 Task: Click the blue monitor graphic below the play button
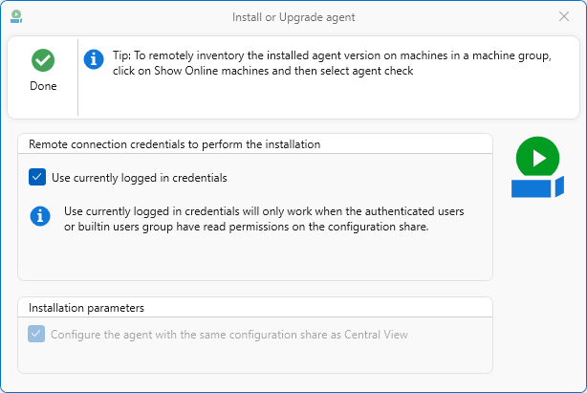pos(537,186)
